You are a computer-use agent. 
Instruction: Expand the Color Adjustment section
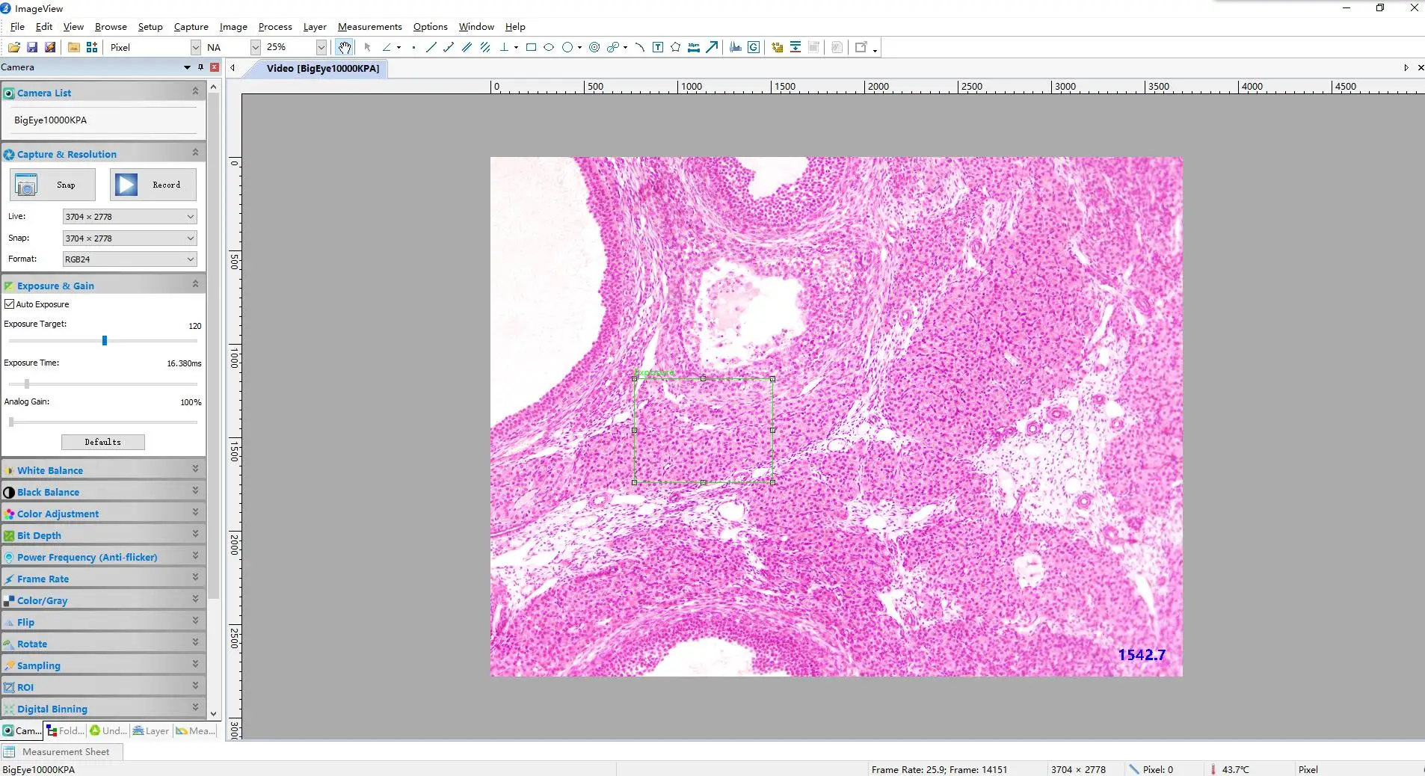click(x=103, y=514)
